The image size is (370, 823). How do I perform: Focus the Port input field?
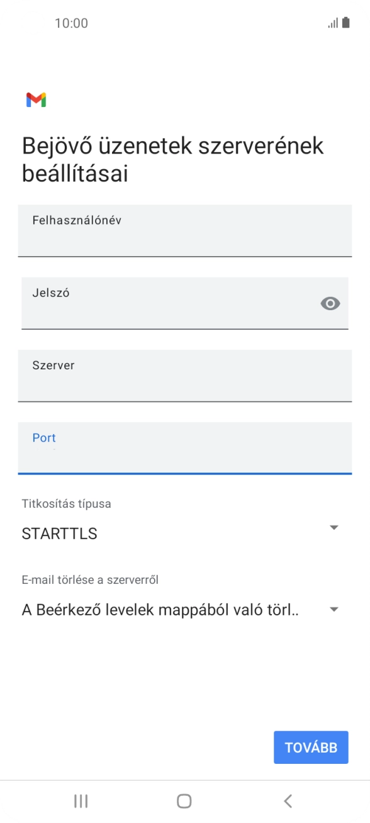pos(184,448)
